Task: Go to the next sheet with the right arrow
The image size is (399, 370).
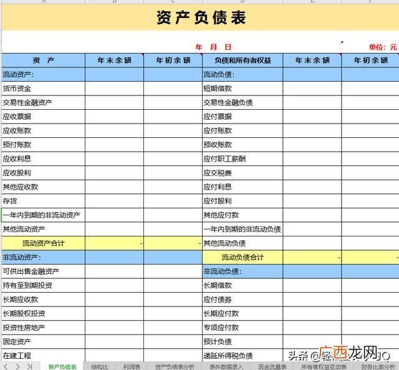Action: point(17,366)
